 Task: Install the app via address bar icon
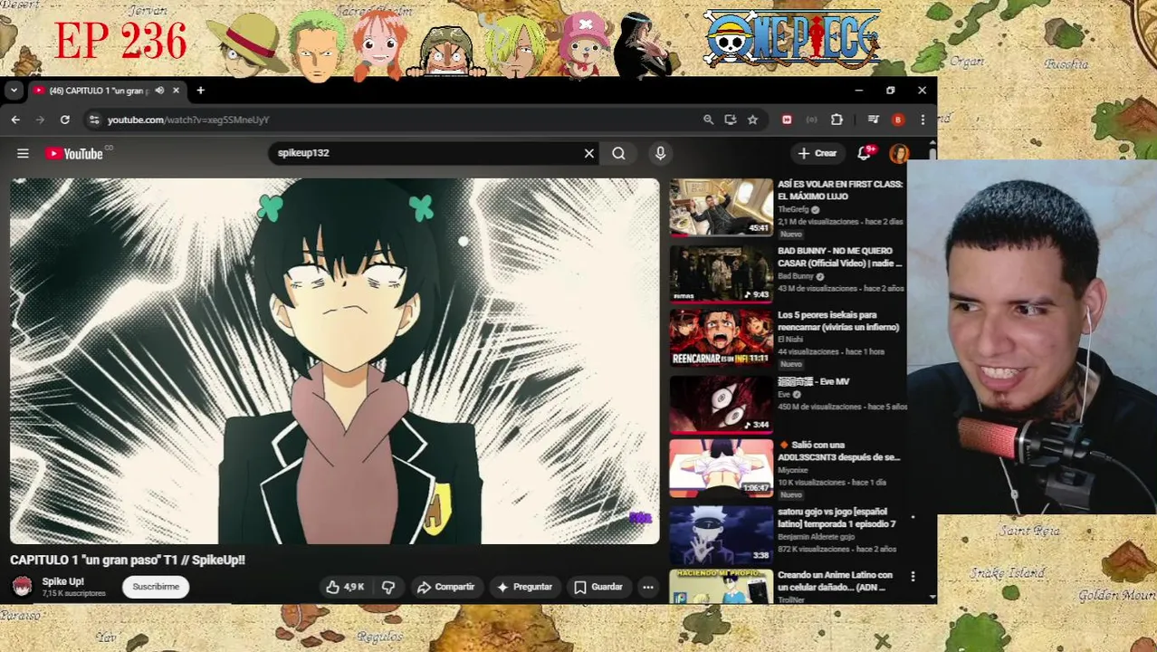pos(731,120)
